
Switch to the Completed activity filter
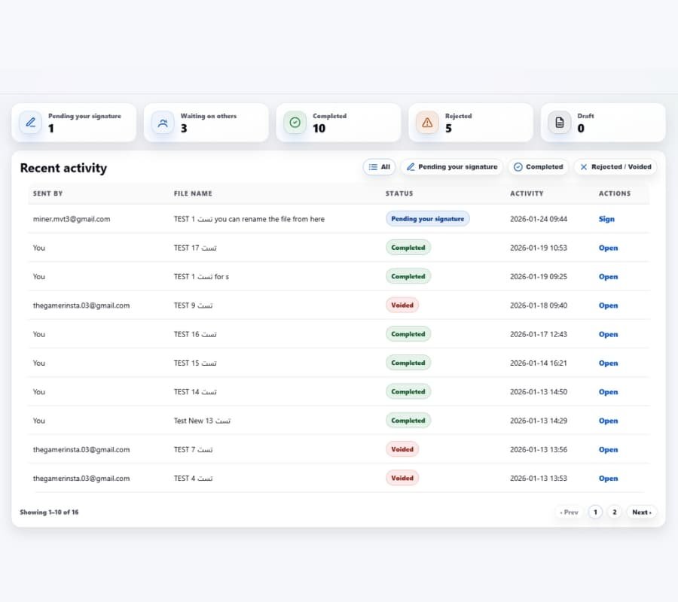(x=538, y=166)
